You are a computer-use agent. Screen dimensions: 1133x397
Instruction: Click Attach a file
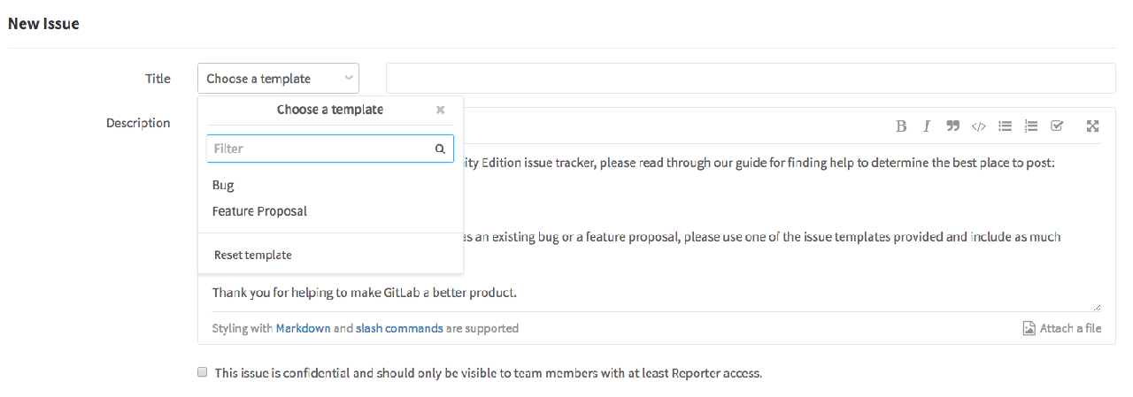[1062, 328]
